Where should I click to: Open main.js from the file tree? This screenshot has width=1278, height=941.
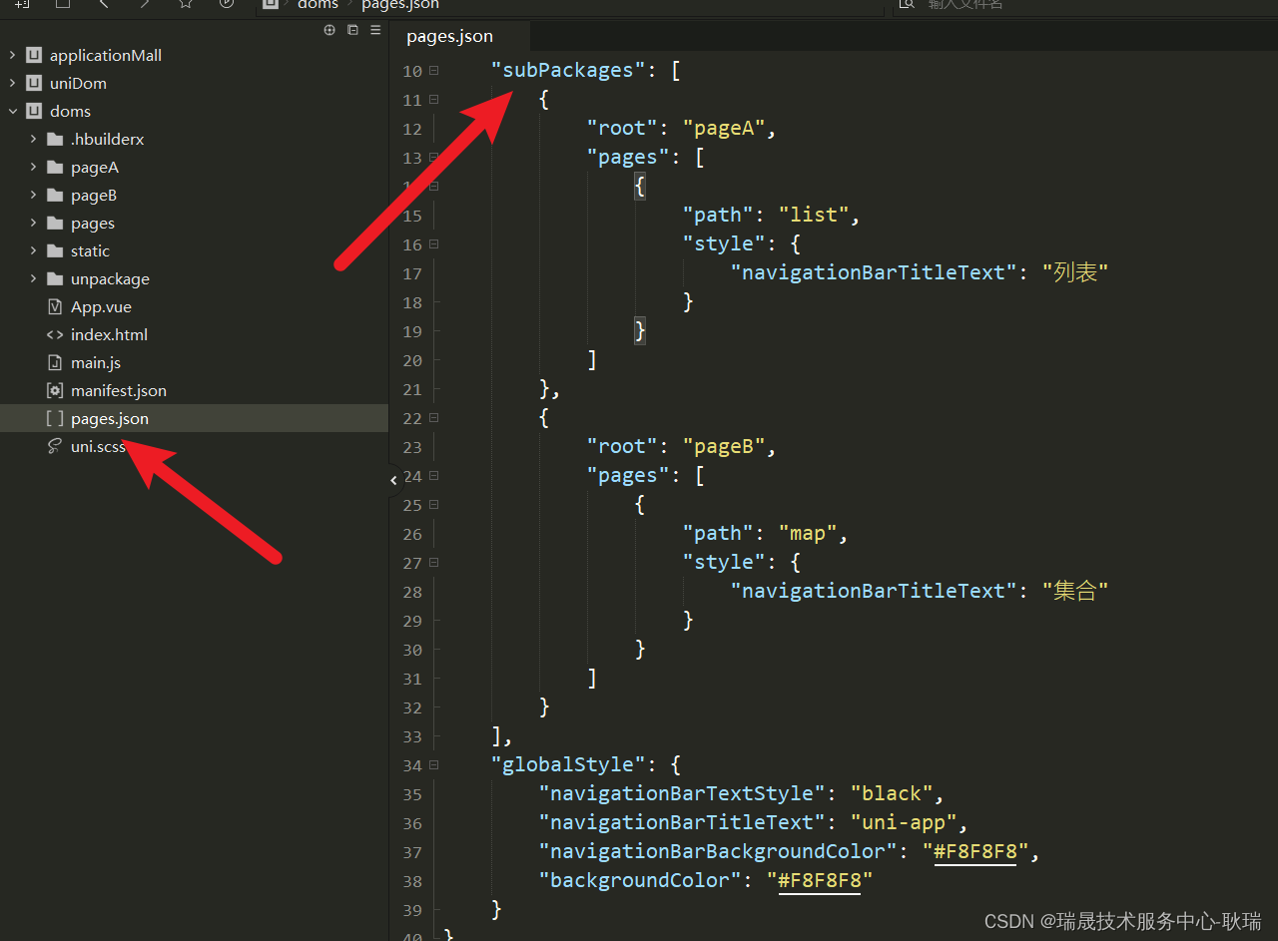[x=96, y=363]
